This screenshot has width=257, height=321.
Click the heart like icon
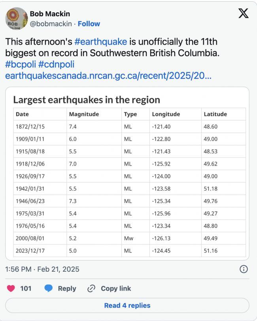[x=11, y=289]
